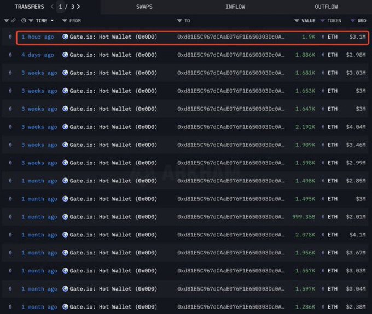Click ETH token icon on the 1.598K row
The height and width of the screenshot is (314, 372).
(x=323, y=163)
